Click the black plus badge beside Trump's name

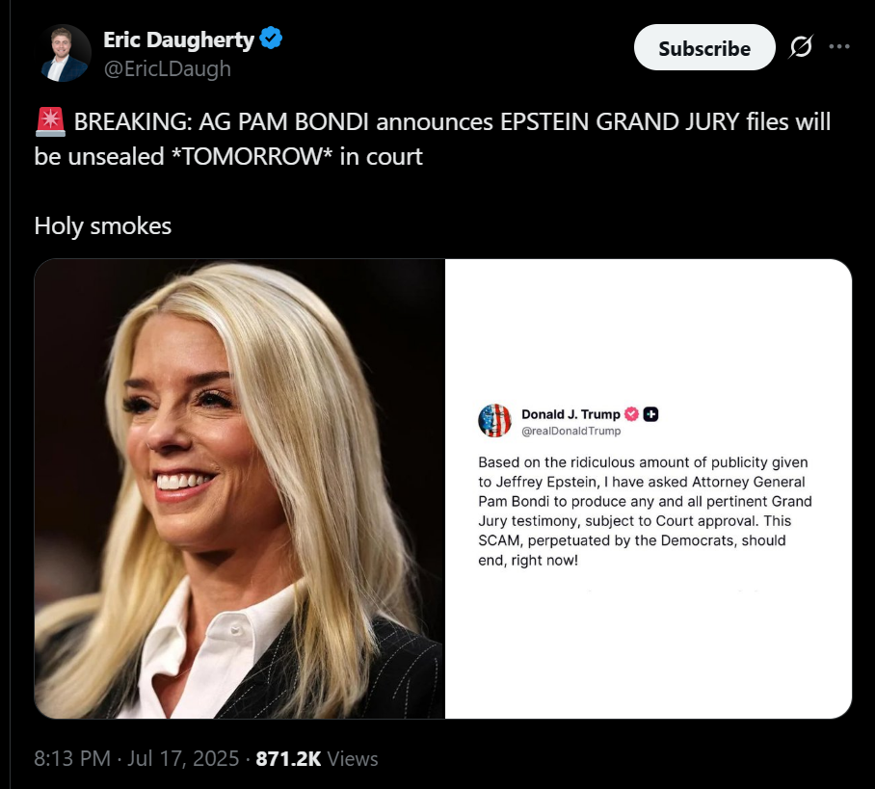pos(650,414)
